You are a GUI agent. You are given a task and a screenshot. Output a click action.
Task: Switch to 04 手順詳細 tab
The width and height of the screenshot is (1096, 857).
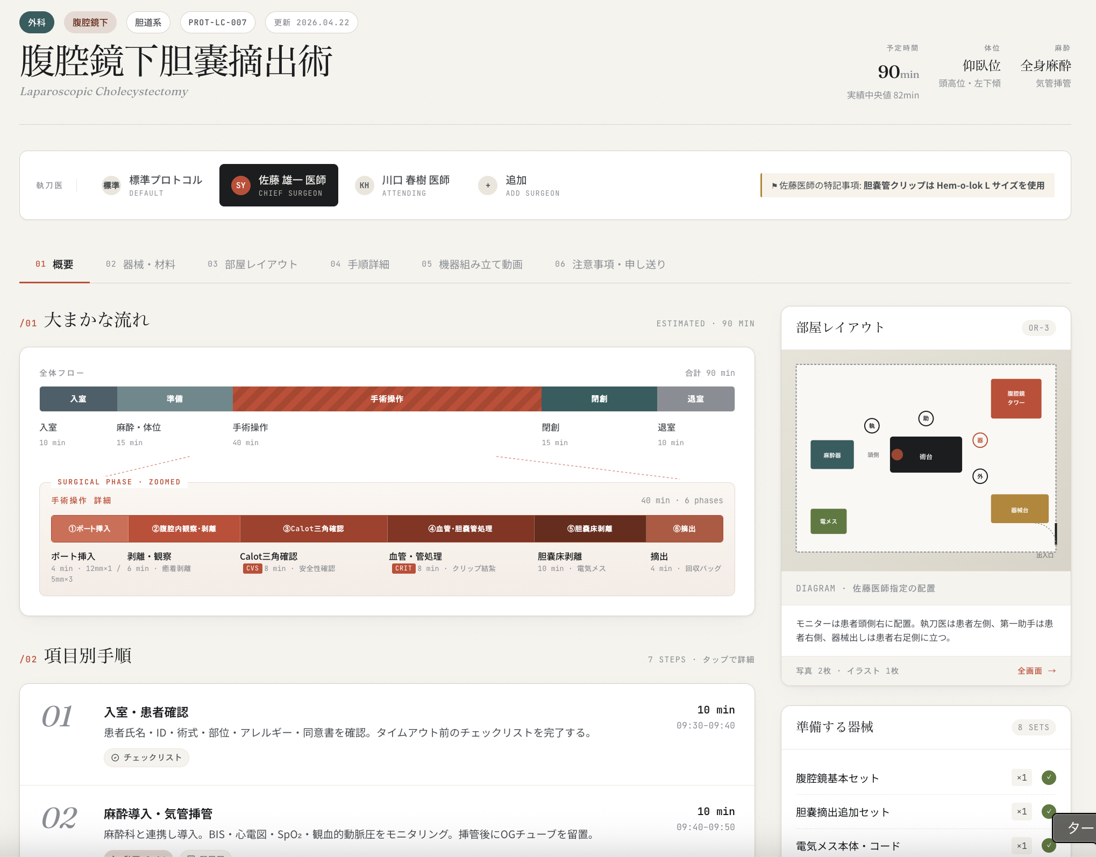(360, 264)
